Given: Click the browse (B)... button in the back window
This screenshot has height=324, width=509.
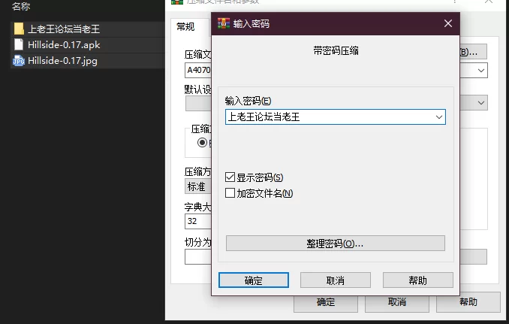Looking at the screenshot, I should point(473,52).
